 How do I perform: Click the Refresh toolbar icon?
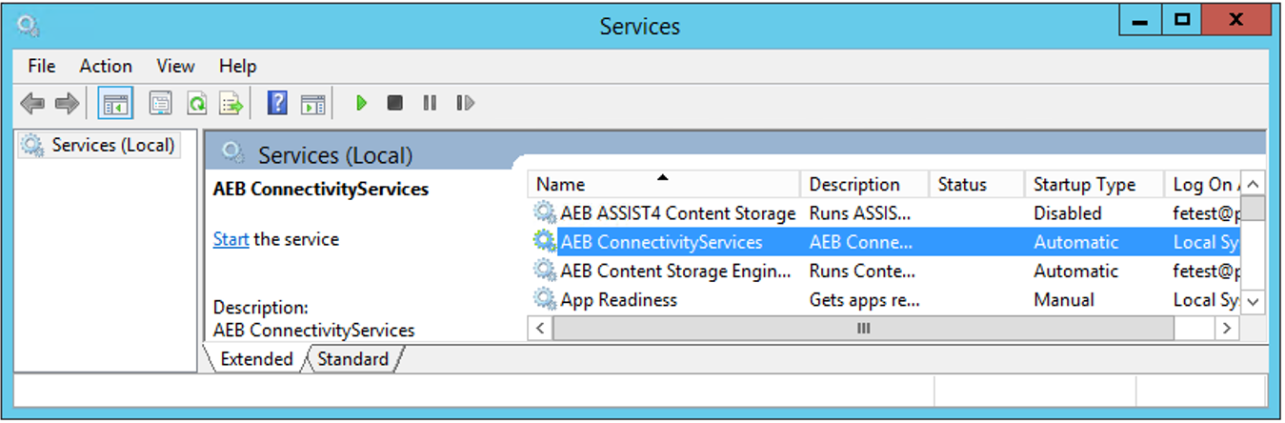[196, 103]
